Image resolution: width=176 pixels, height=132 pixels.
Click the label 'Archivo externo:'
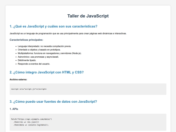coord(18,80)
